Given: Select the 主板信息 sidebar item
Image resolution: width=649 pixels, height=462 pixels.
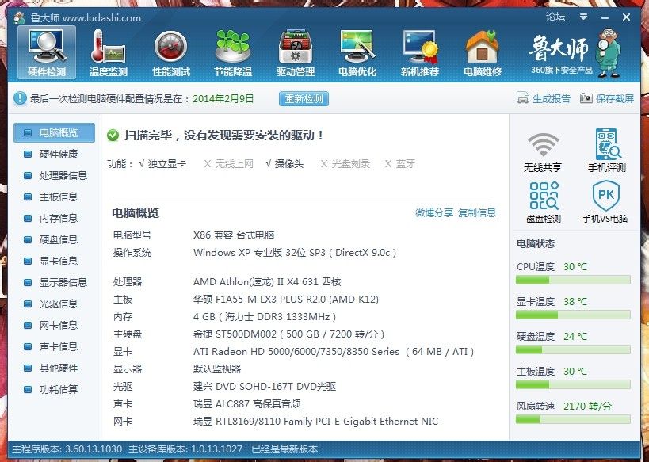Looking at the screenshot, I should tap(54, 197).
